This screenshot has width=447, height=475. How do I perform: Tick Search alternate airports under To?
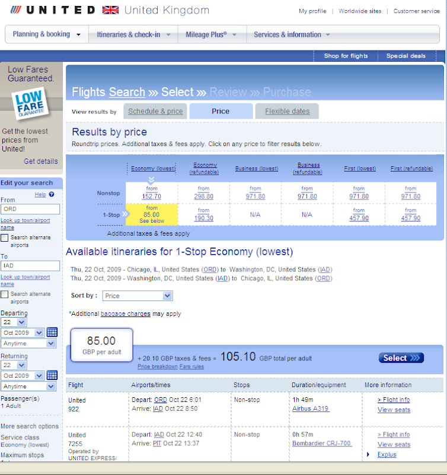5,294
